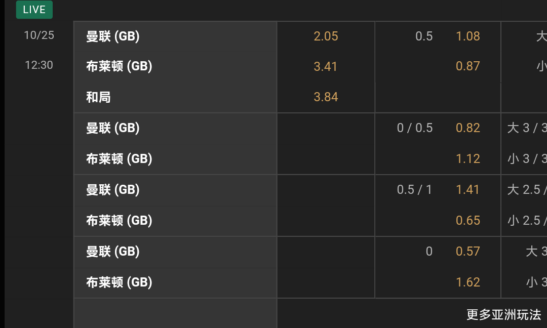Select 和局 draw odds 3.84
The image size is (547, 328).
click(x=326, y=97)
